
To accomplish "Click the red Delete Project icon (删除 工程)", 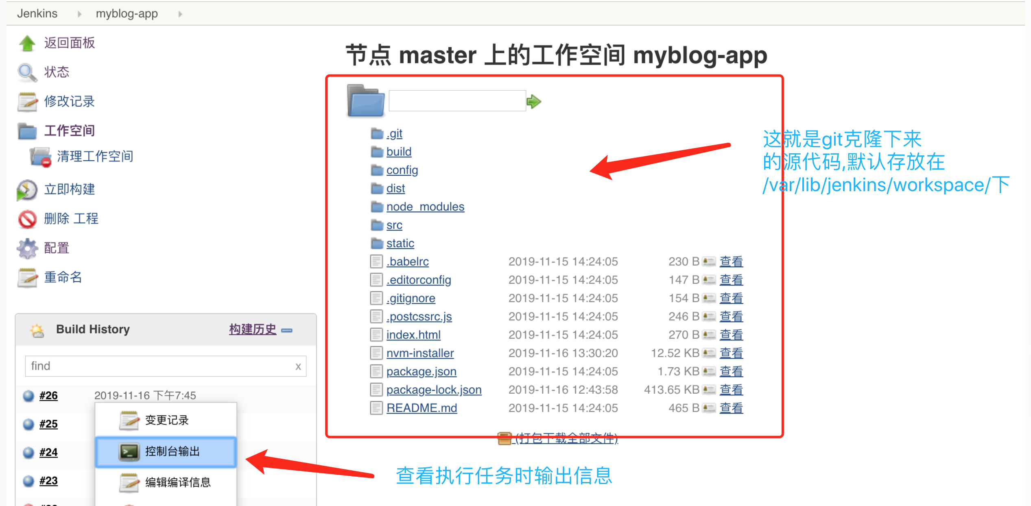I will 27,219.
